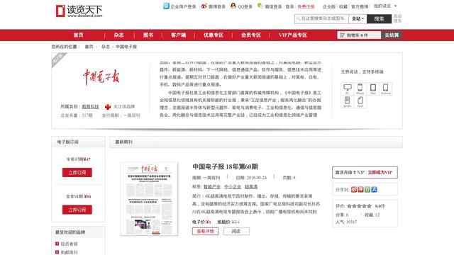The image size is (454, 255).
Task: Click the 去结算 checkout button
Action: pyautogui.click(x=392, y=35)
